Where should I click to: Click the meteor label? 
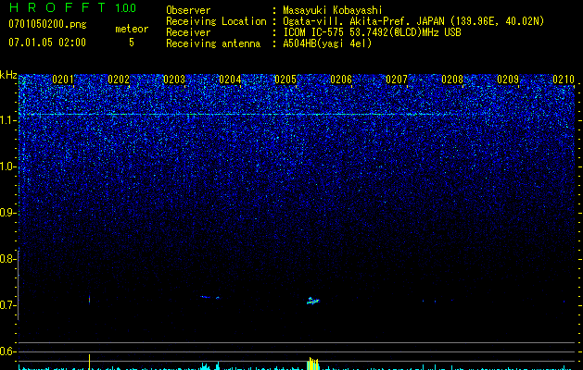point(132,29)
